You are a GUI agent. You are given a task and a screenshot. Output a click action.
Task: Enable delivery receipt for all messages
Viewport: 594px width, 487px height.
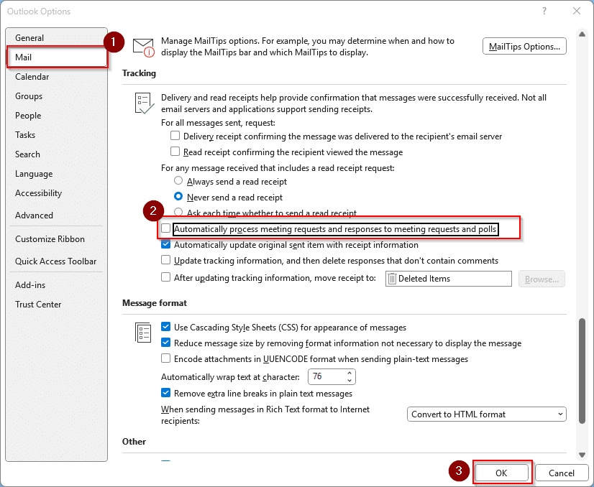click(175, 136)
